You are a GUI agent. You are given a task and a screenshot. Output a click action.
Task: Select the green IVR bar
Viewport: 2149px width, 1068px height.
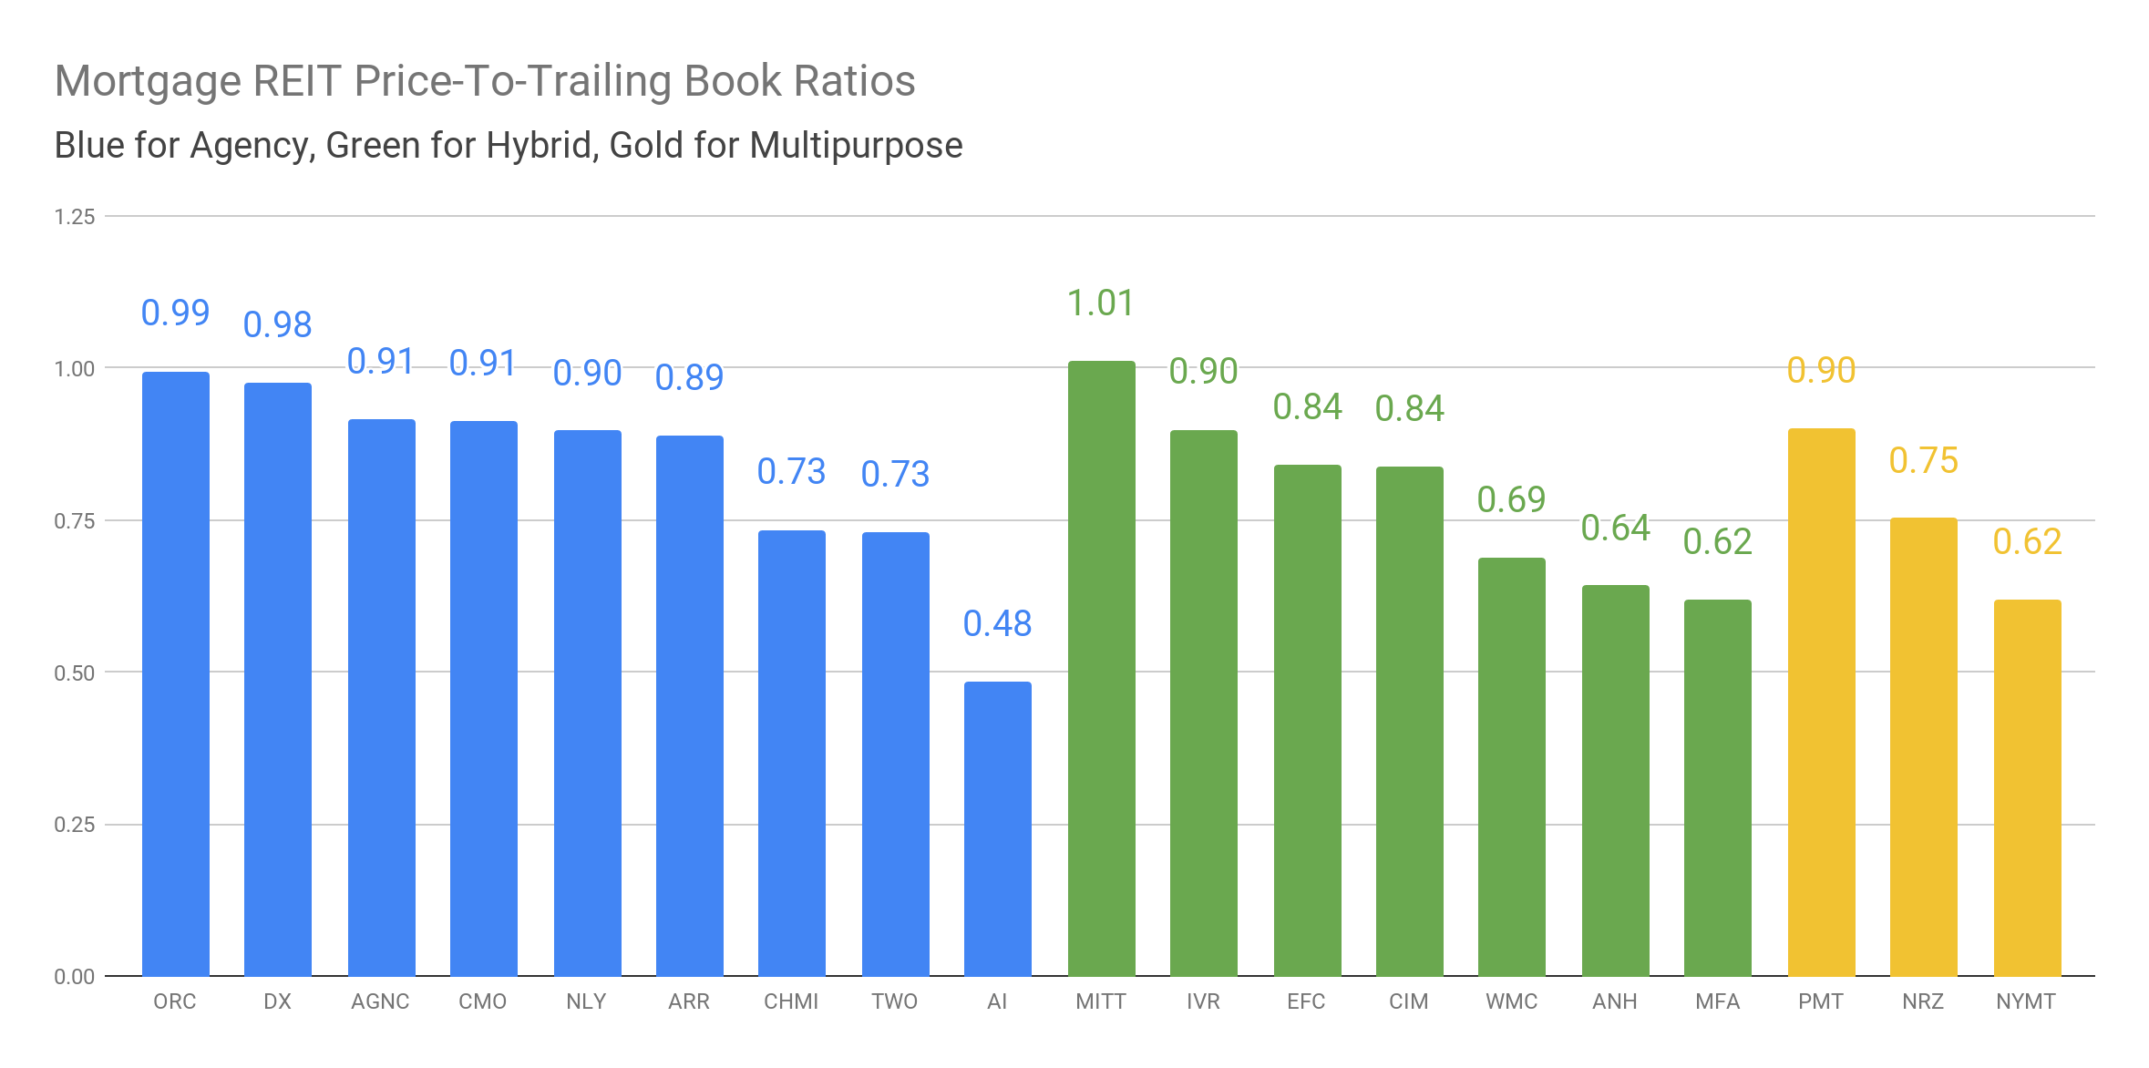click(x=1204, y=703)
